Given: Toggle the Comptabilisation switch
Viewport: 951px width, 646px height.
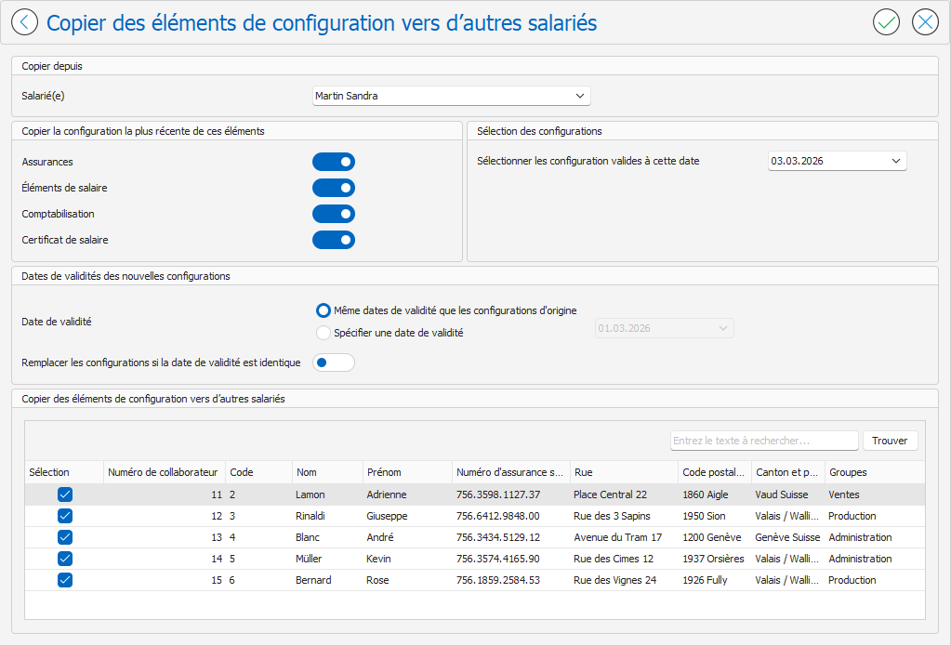Looking at the screenshot, I should pos(334,215).
